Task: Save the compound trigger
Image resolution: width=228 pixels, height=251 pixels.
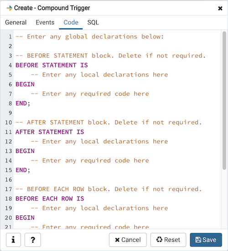Action: 206,240
